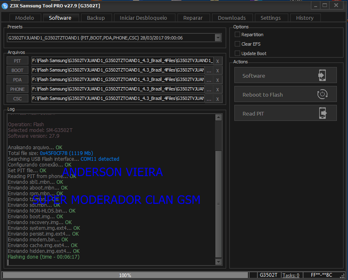Click the FF**-**8C serial in status bar
Image resolution: width=348 pixels, height=280 pixels.
321,275
